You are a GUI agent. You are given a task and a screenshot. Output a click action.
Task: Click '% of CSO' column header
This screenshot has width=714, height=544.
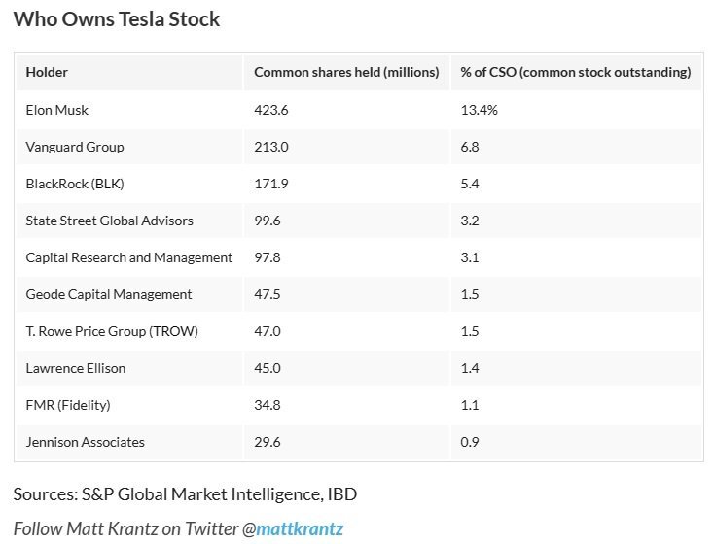coord(576,72)
